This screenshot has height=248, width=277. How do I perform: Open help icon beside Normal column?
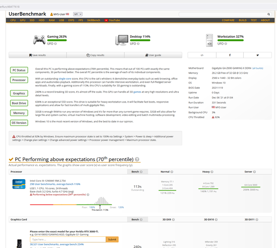172,172
